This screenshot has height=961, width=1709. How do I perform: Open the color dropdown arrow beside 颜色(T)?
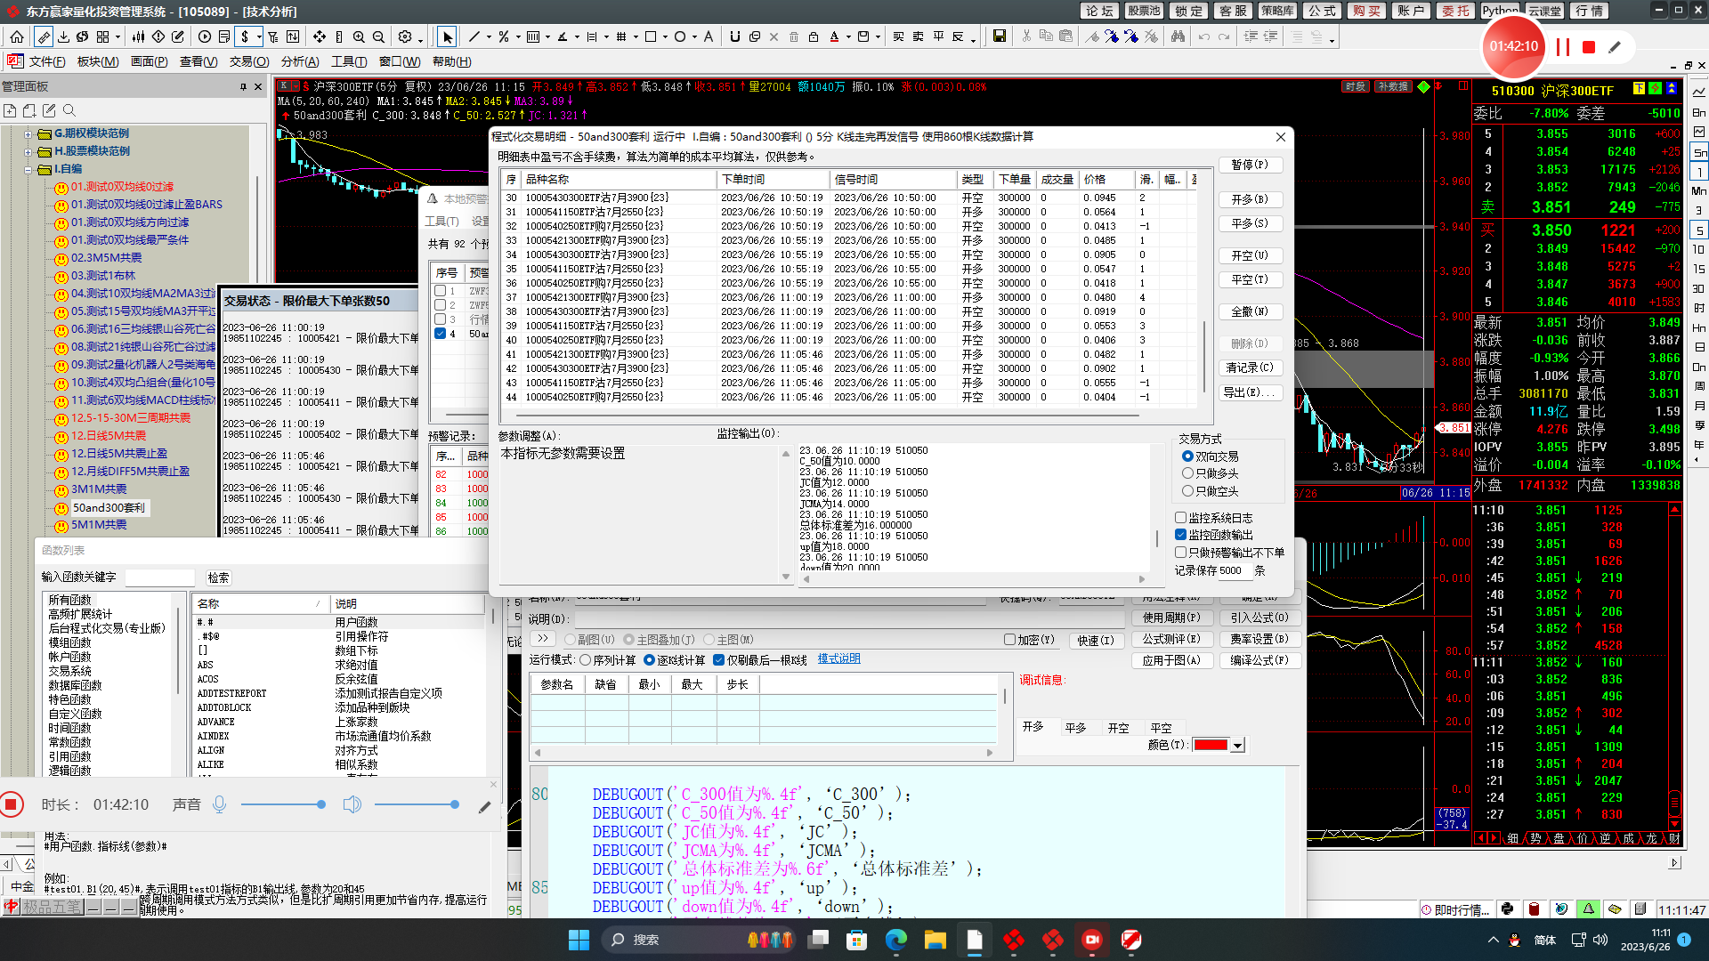pyautogui.click(x=1237, y=746)
